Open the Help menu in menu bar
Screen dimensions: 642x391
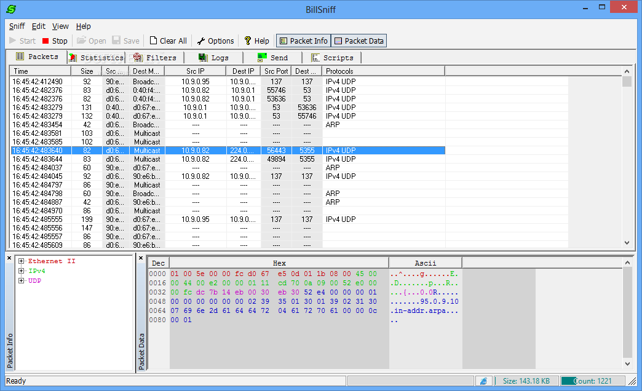coord(83,26)
